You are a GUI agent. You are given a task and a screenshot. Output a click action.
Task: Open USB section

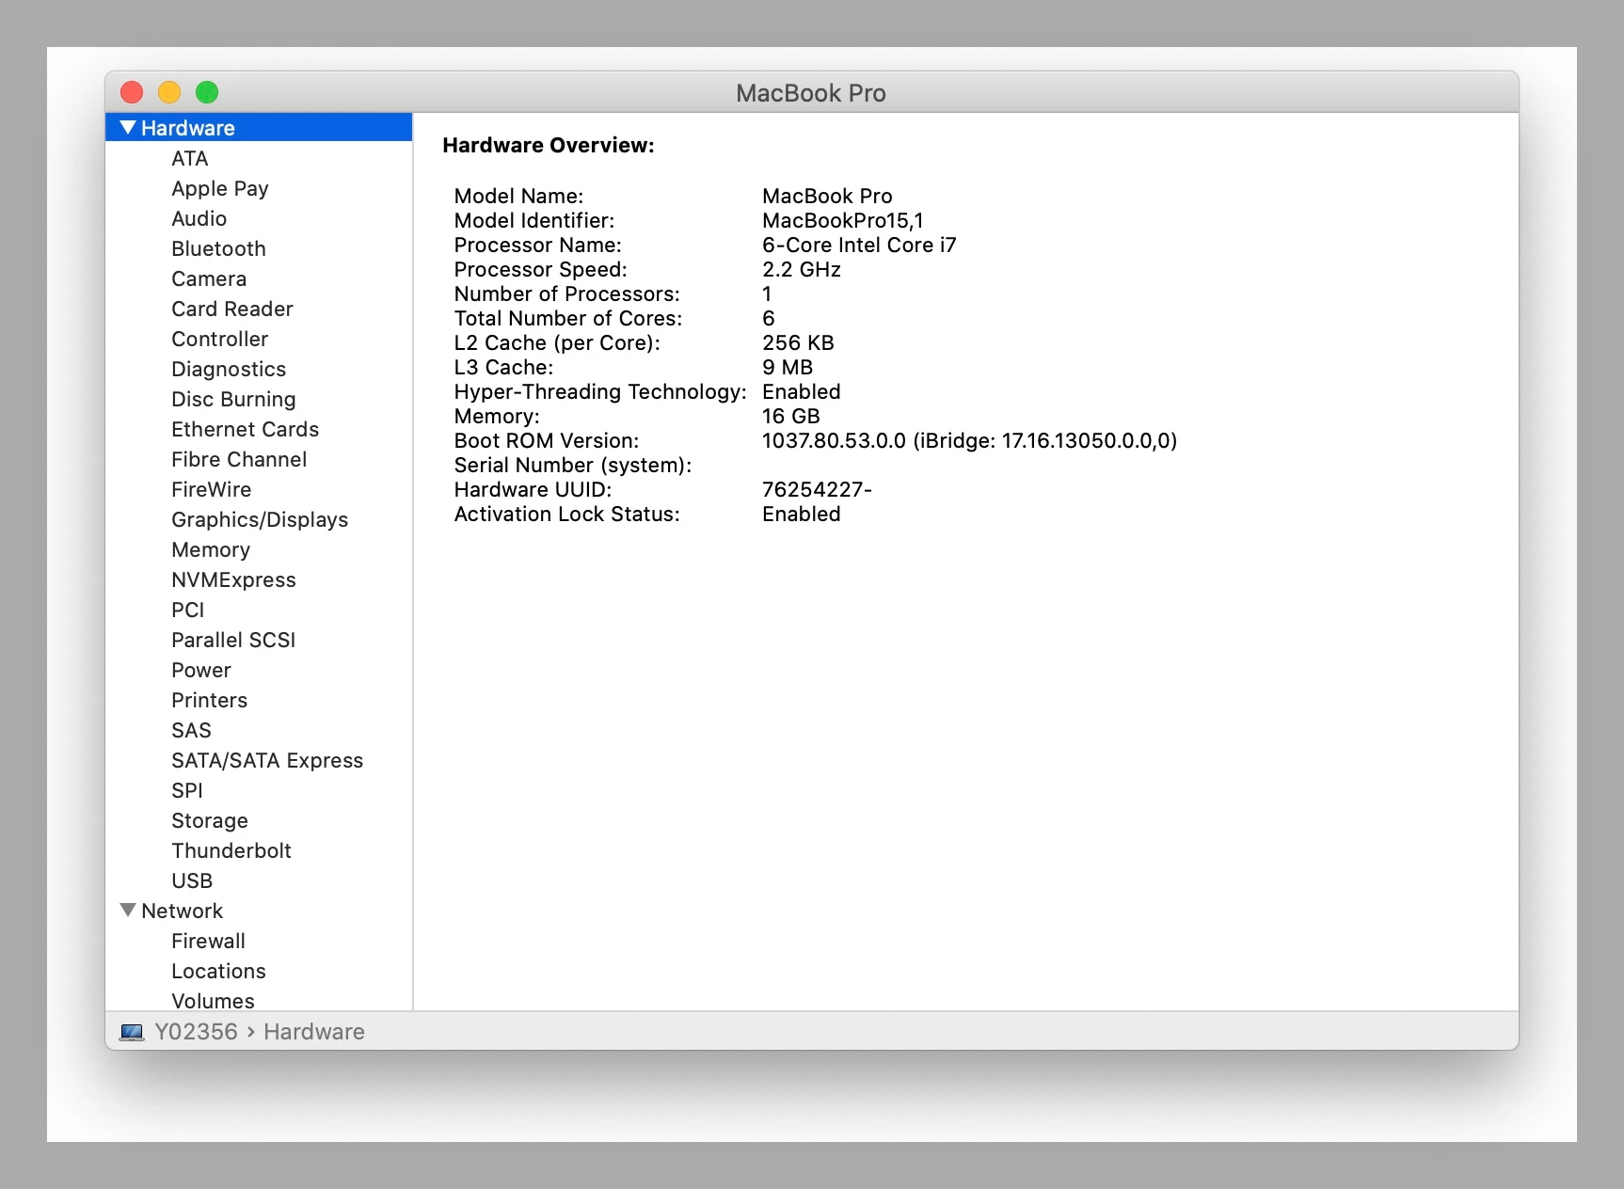[x=192, y=880]
